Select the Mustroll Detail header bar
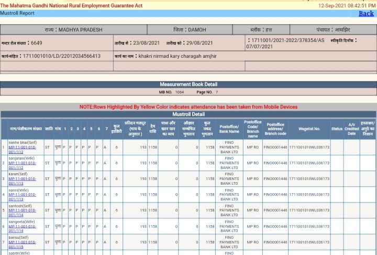 [x=188, y=114]
